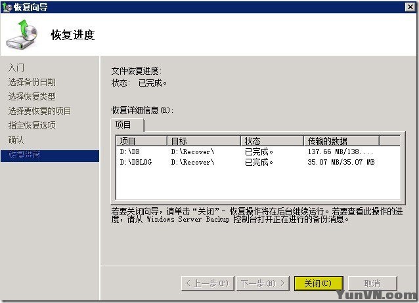
Task: Click the 上一步(P) button
Action: point(208,283)
